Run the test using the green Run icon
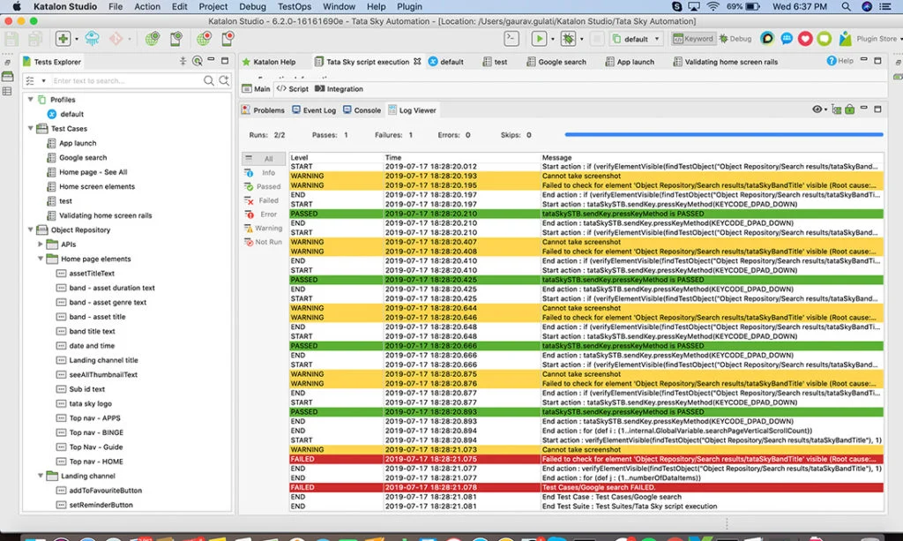This screenshot has height=541, width=903. pos(540,39)
